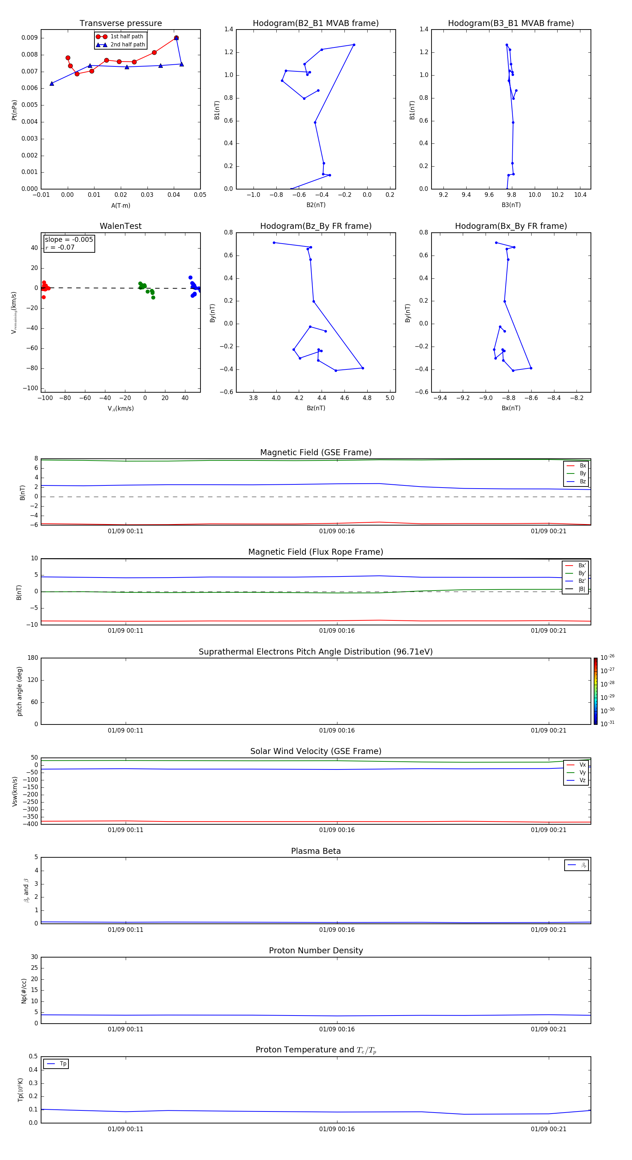
Task: Click the 'pitch angle (deg)' axis label
Action: click(x=19, y=691)
